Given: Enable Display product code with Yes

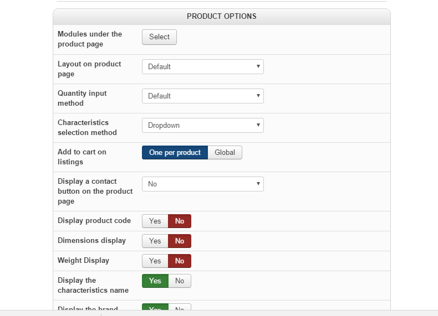Looking at the screenshot, I should [x=155, y=221].
